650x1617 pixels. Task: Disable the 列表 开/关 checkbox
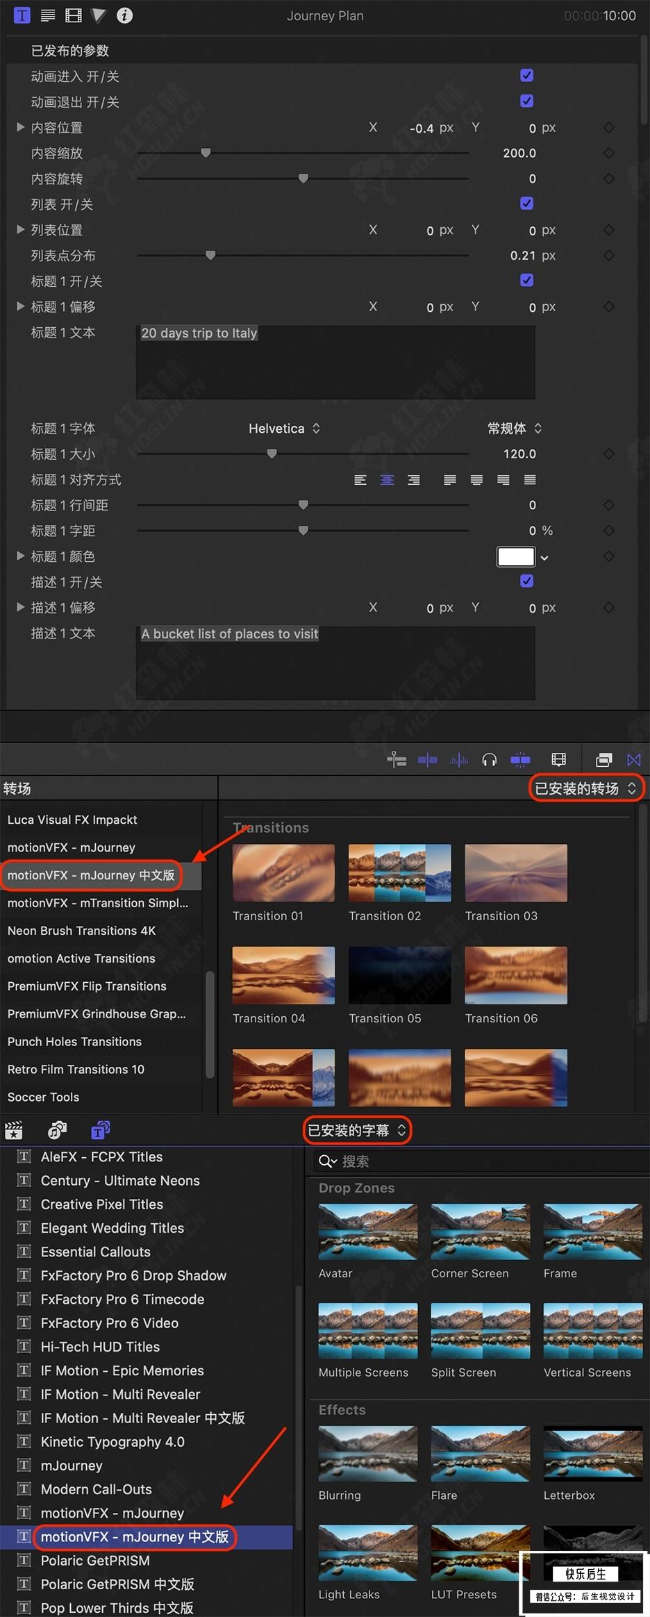pos(527,204)
